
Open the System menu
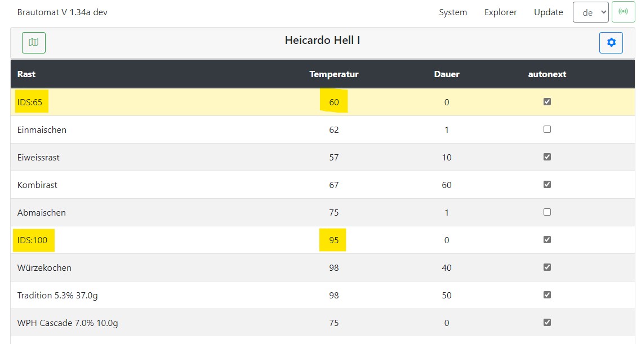(453, 12)
